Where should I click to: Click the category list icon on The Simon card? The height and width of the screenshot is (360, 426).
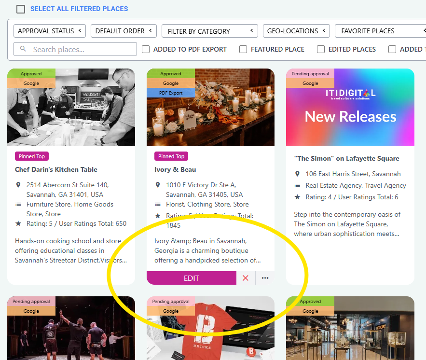coord(298,185)
